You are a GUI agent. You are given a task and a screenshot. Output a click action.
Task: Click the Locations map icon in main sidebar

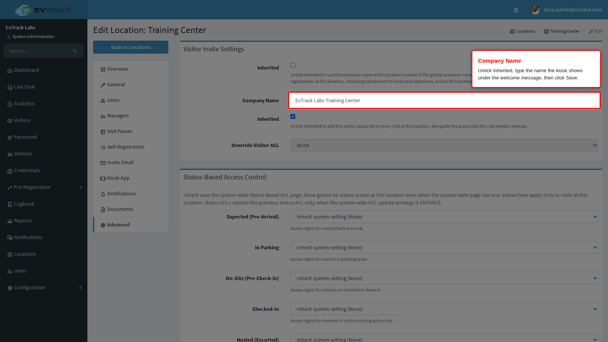(x=10, y=255)
